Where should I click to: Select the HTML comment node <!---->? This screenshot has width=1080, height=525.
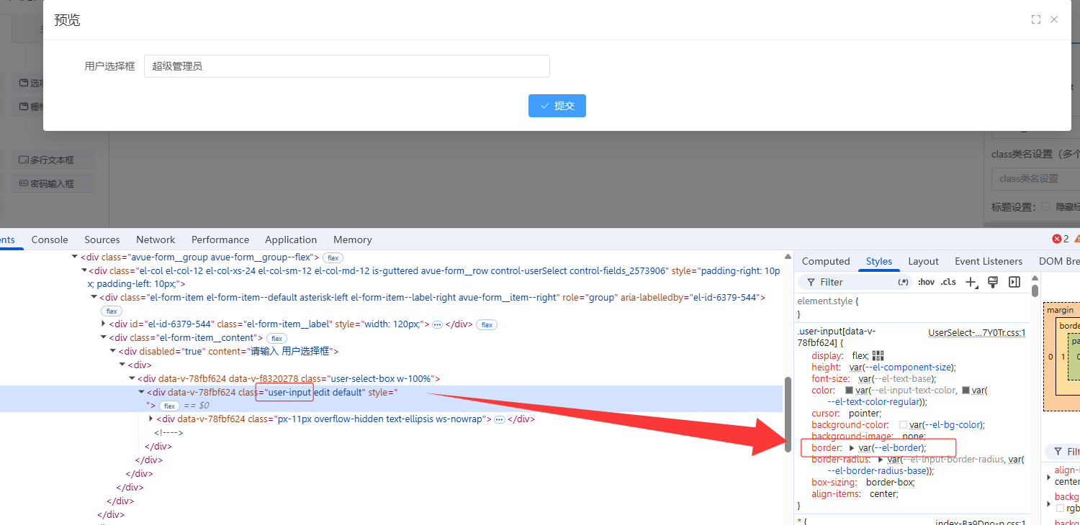[x=168, y=433]
